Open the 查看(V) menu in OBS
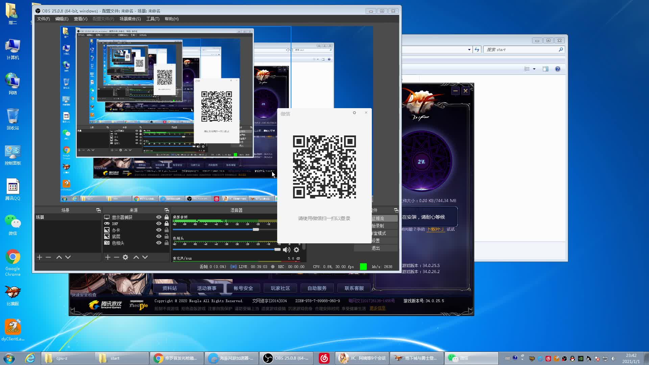The height and width of the screenshot is (365, 649). click(x=80, y=19)
